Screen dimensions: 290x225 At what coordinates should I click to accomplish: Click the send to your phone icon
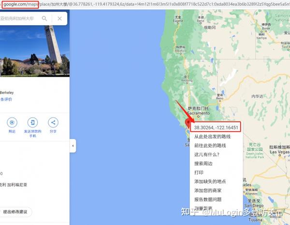32,122
